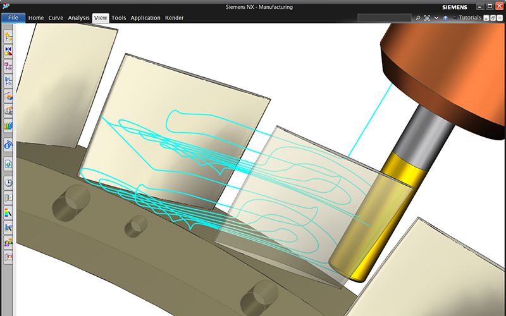
Task: Minimize the inner document window
Action: 486,18
